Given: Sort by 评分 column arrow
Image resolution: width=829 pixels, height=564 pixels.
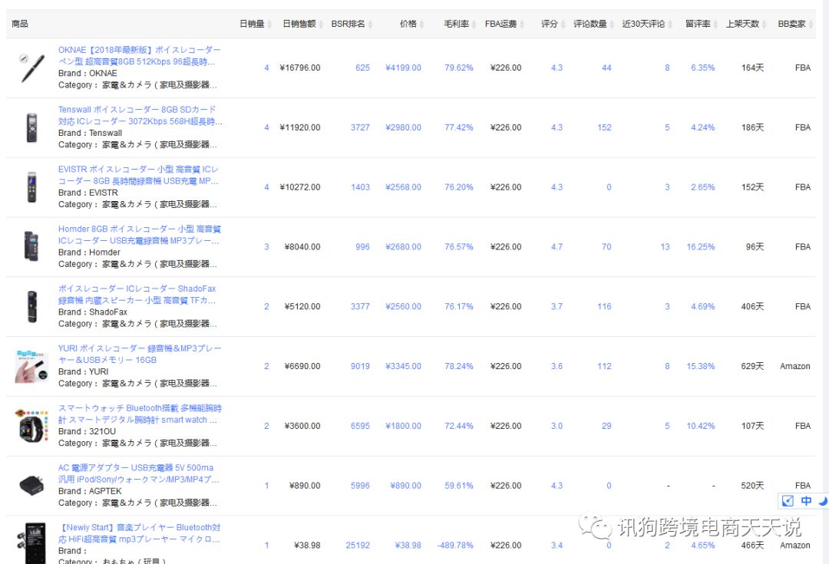Looking at the screenshot, I should pos(563,25).
